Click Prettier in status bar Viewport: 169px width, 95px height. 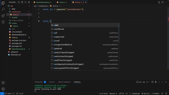click(155, 93)
